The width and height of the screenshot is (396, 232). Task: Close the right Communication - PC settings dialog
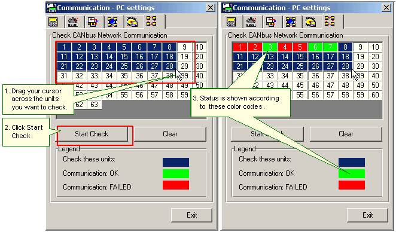click(386, 8)
